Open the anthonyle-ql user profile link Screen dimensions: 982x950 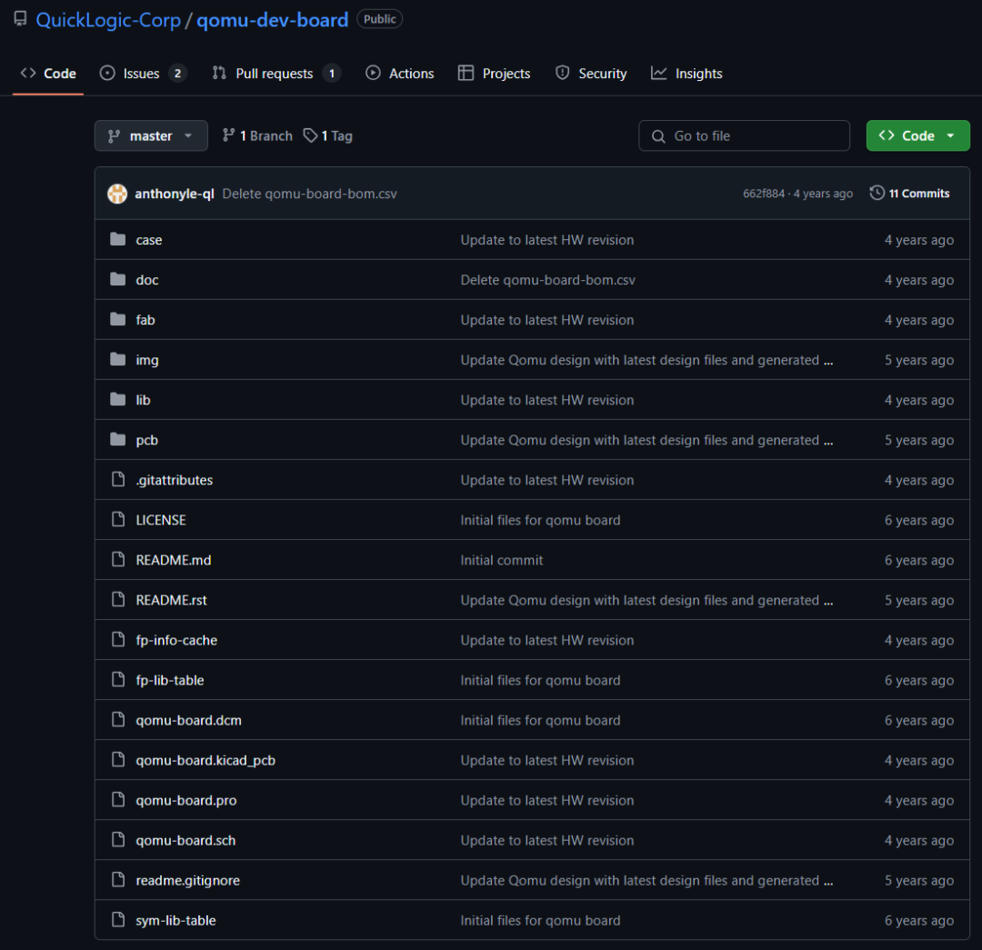175,194
